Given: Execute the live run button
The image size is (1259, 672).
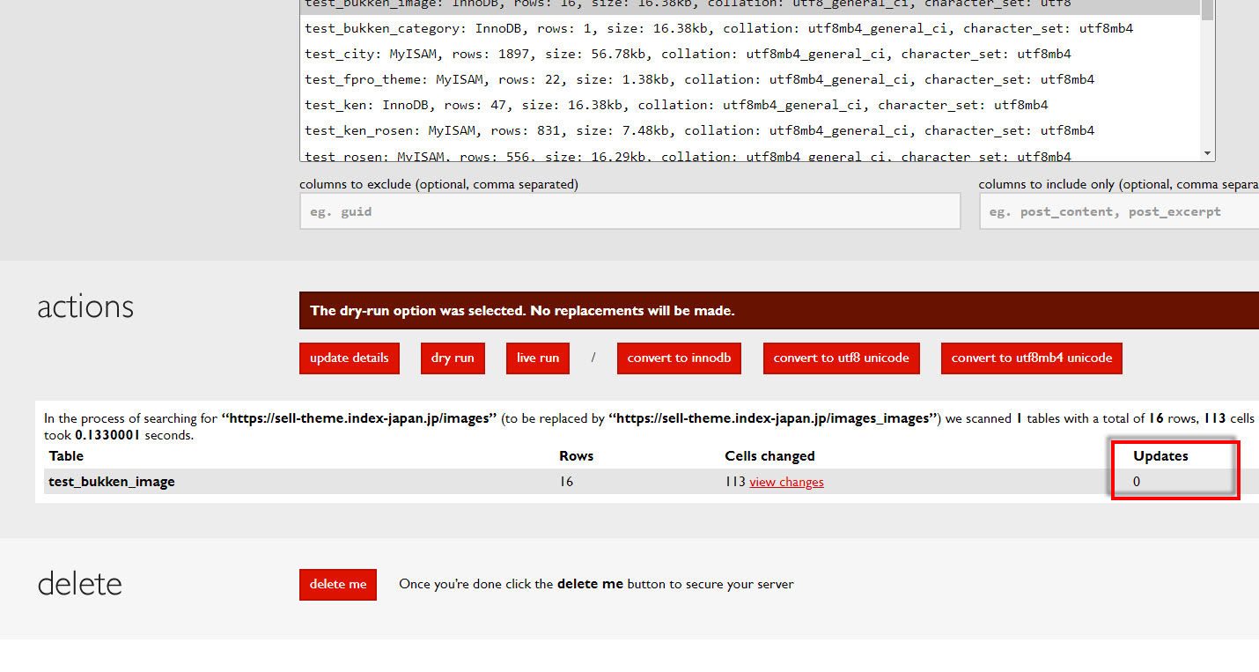Looking at the screenshot, I should click(x=537, y=358).
